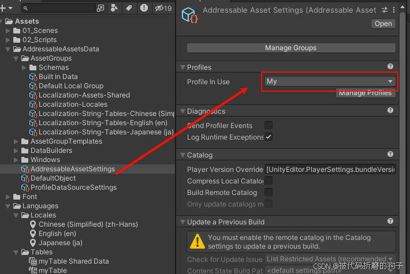
Task: Click the Content State Build Path field
Action: 330,270
